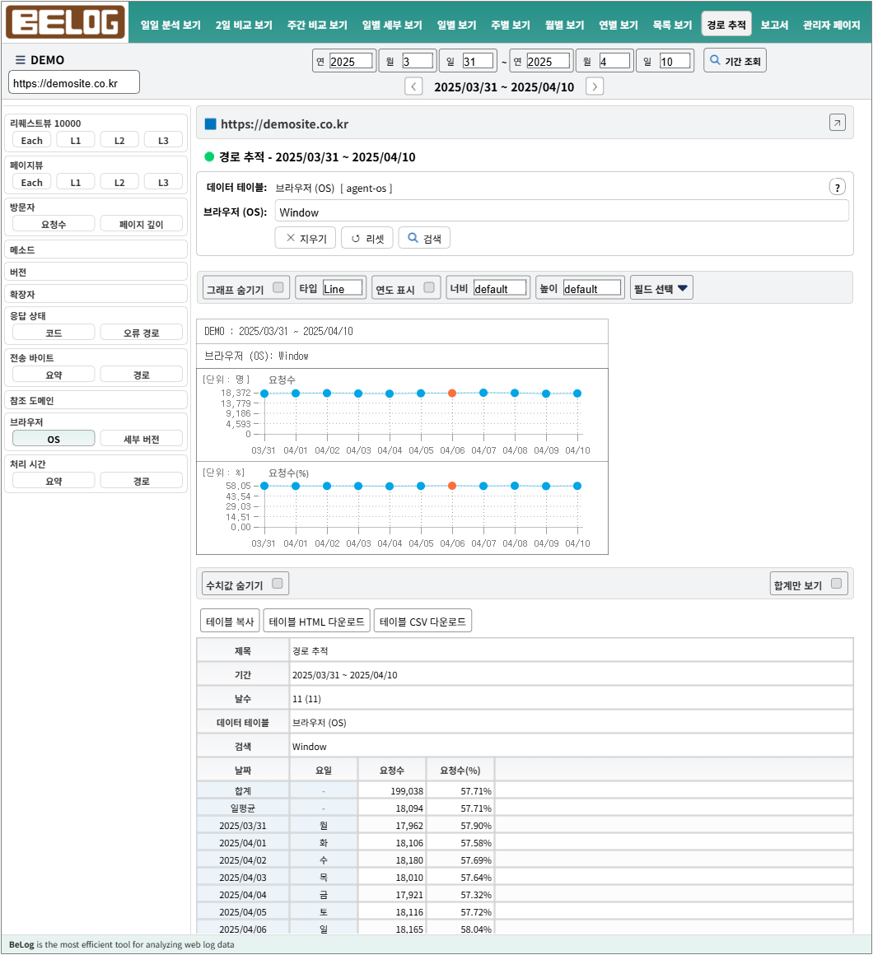873x955 pixels.
Task: Click the 2025/04/01 date cell
Action: (243, 843)
